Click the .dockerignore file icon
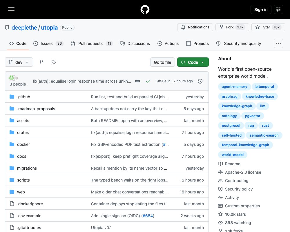This screenshot has width=290, height=232. pos(12,204)
